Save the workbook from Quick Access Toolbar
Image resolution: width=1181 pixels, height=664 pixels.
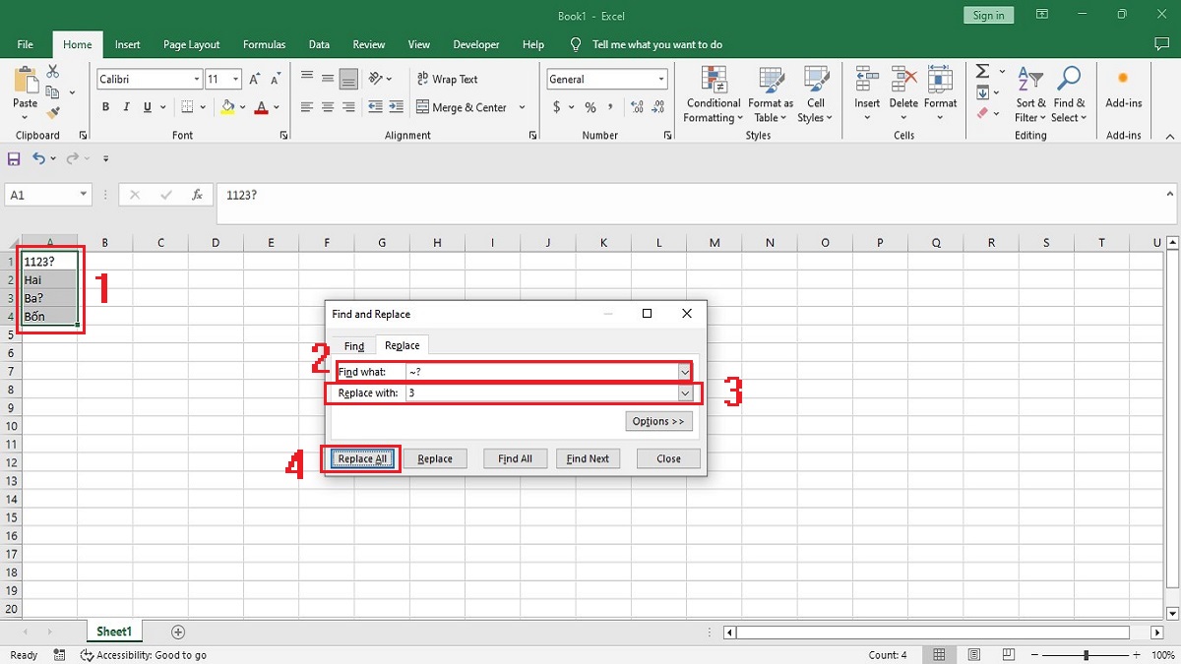[x=14, y=158]
